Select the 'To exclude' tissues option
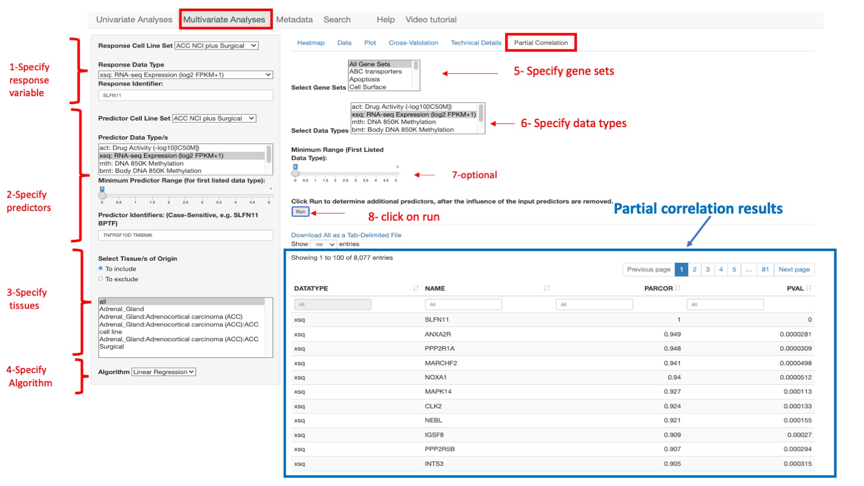The height and width of the screenshot is (486, 864). (x=101, y=279)
